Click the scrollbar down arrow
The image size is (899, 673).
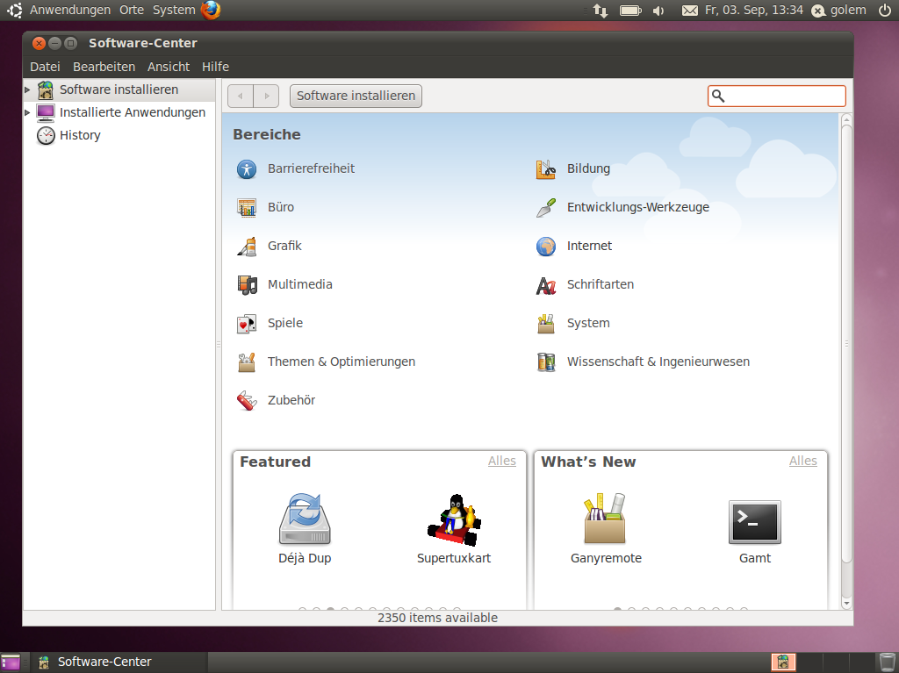click(845, 603)
